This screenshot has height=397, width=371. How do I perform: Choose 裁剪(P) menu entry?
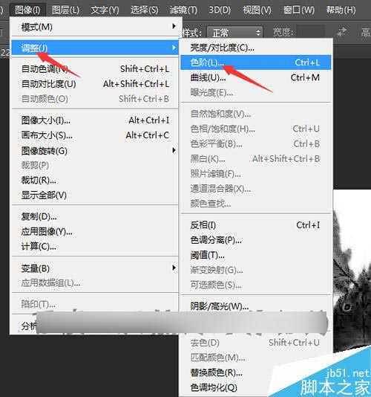pyautogui.click(x=95, y=165)
